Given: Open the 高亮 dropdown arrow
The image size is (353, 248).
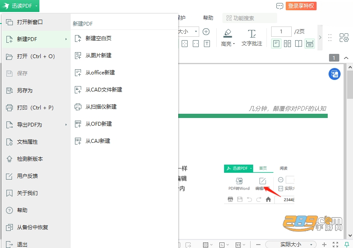Looking at the screenshot, I should click(x=233, y=44).
